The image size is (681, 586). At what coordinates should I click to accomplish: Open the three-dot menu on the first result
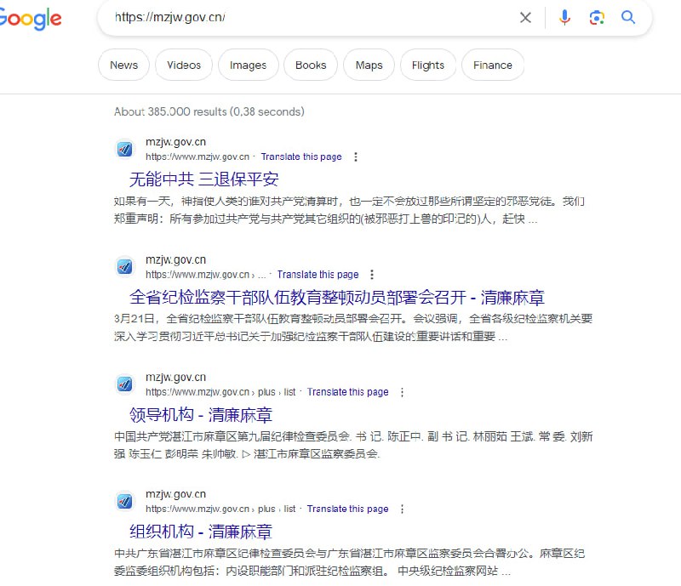point(355,156)
